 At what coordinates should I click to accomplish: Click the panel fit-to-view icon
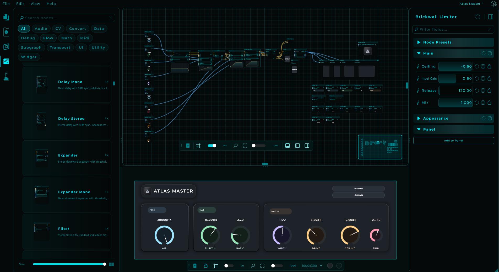262,266
